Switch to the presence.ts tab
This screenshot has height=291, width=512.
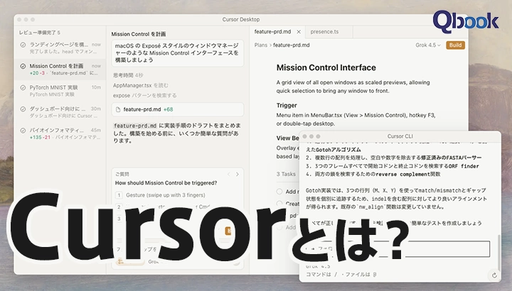pos(324,32)
